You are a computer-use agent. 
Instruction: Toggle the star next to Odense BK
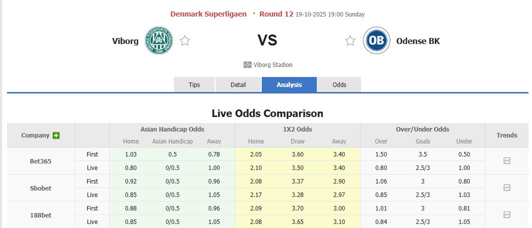[350, 41]
